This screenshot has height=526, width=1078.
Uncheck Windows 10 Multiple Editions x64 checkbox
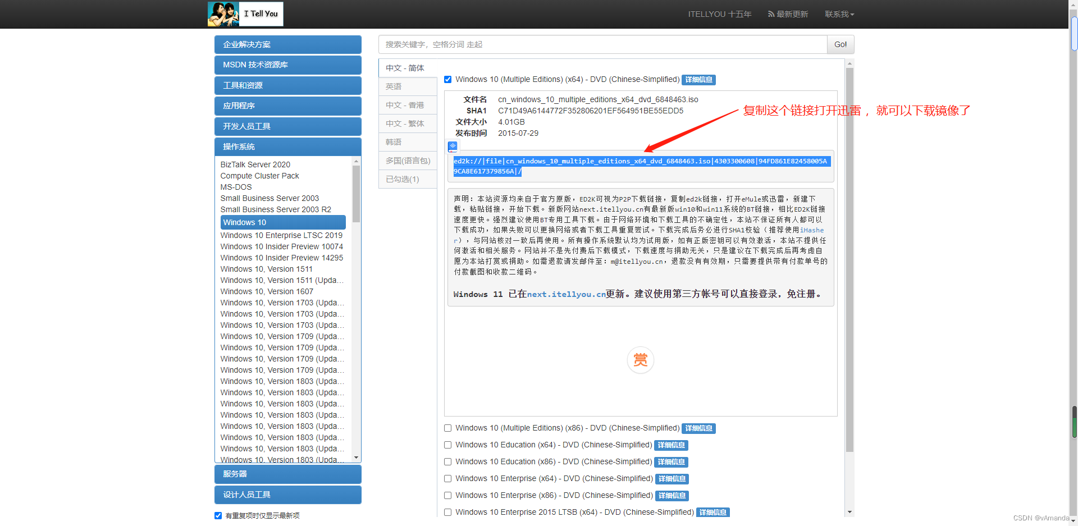click(448, 80)
